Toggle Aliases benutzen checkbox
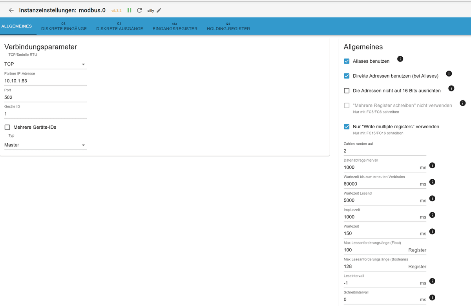This screenshot has height=306, width=471. (x=347, y=61)
